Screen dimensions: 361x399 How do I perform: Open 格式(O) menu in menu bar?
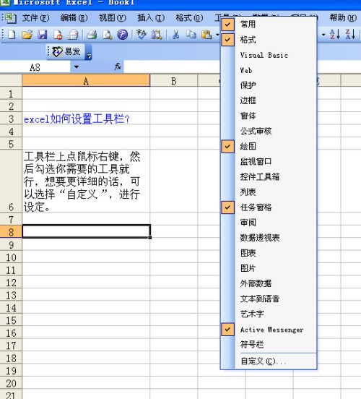[x=189, y=18]
